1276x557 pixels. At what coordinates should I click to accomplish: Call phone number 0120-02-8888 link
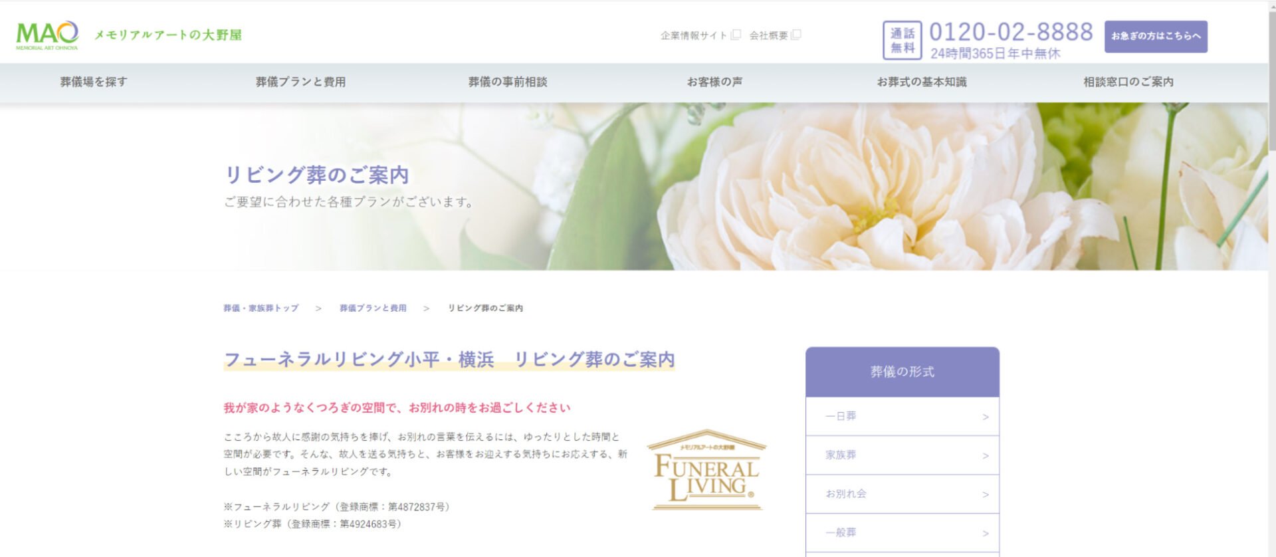click(1010, 32)
